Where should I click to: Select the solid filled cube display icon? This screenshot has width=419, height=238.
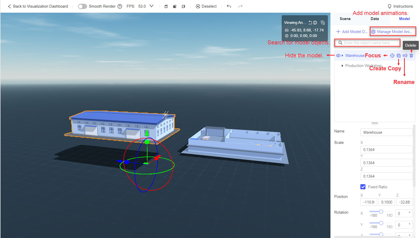click(175, 6)
